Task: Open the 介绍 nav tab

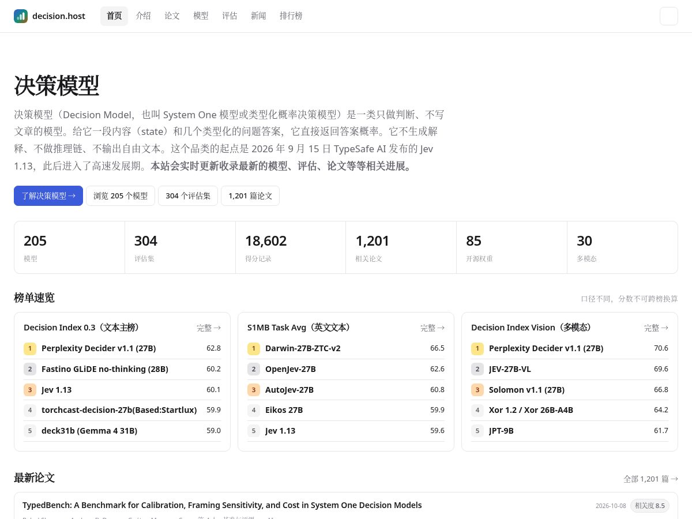Action: (x=143, y=16)
